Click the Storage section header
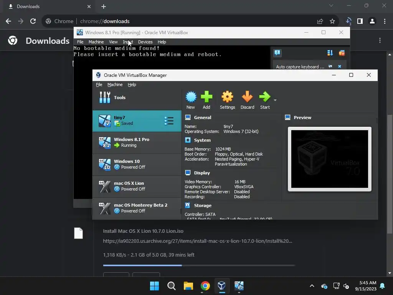This screenshot has height=295, width=393. click(203, 206)
